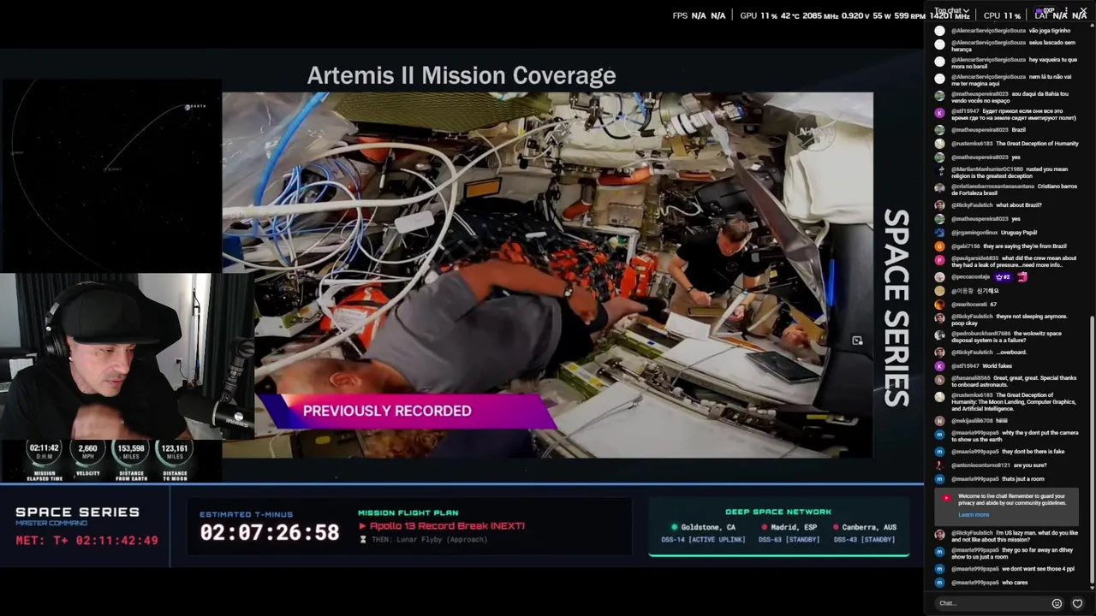Open the Learn more link in welcome notice
The image size is (1096, 616).
point(974,514)
